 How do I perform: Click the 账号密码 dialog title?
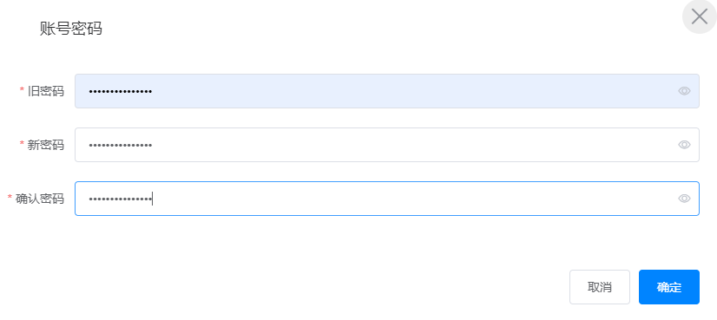click(71, 29)
